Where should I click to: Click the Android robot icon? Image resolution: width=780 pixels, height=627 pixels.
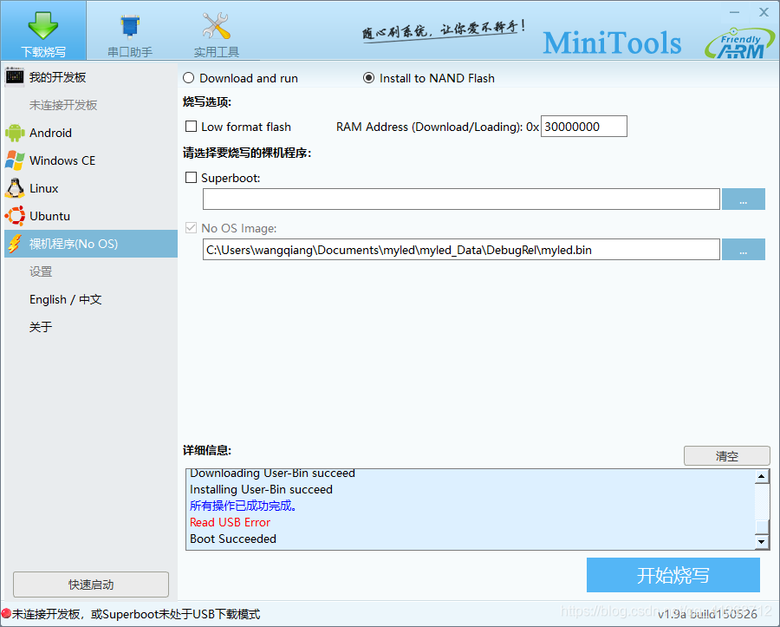pos(15,133)
